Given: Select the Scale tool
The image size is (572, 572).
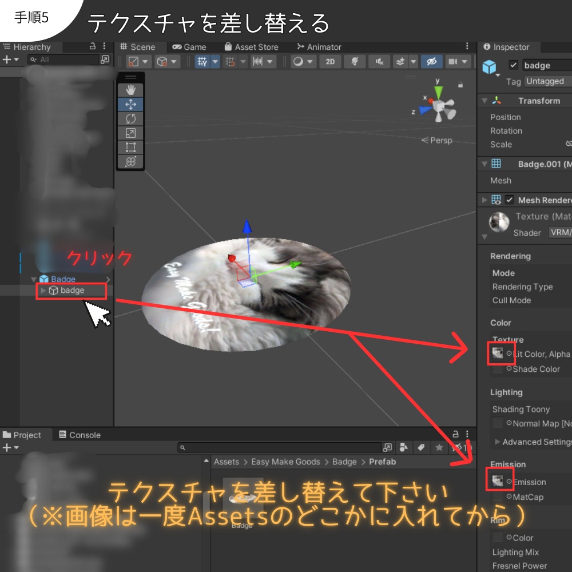Looking at the screenshot, I should click(x=130, y=133).
